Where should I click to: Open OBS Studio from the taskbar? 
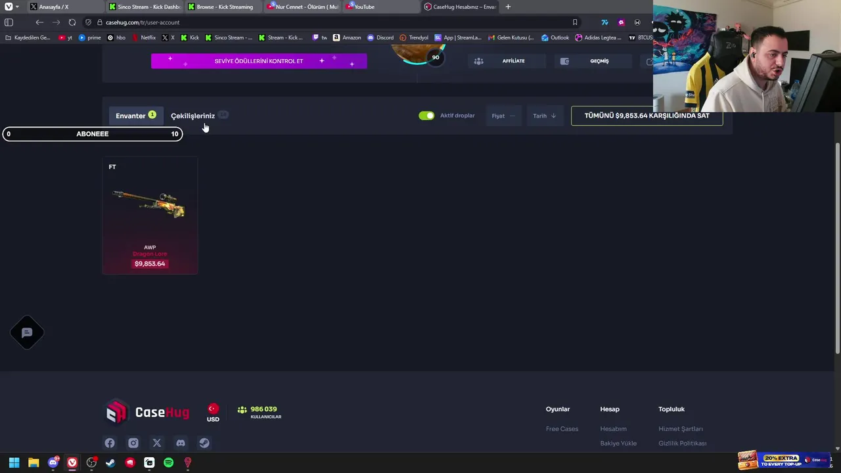(x=91, y=462)
